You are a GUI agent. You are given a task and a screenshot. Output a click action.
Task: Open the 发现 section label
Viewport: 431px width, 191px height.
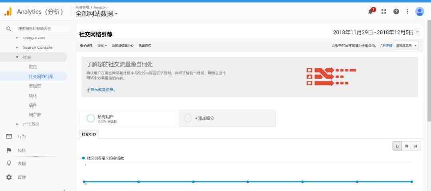pos(22,163)
